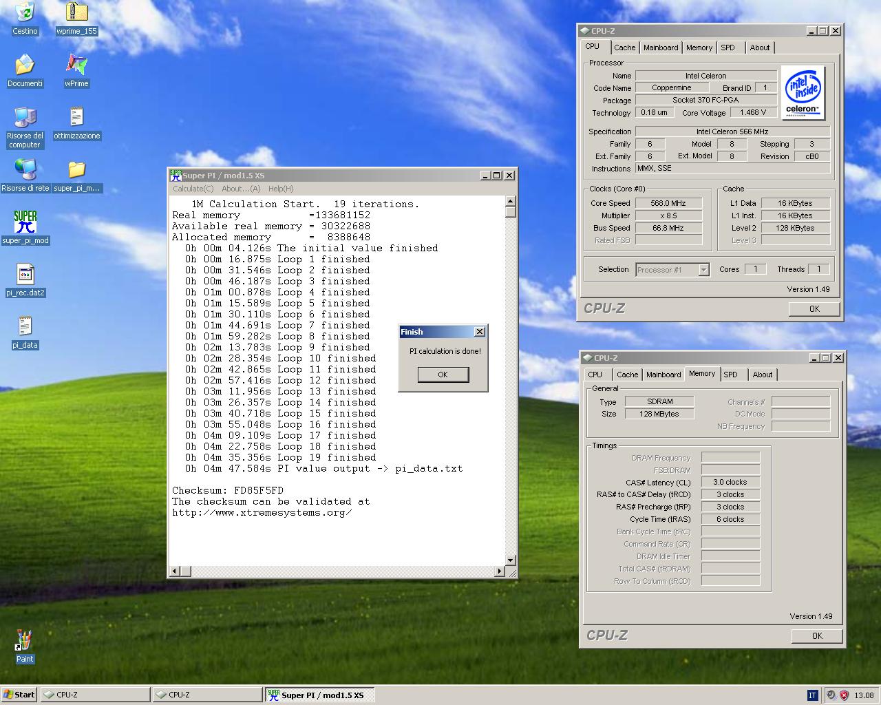Viewport: 881px width, 705px height.
Task: Click the SDRAM memory type value
Action: [660, 401]
